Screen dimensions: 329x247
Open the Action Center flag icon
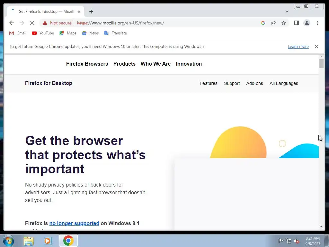pos(281,241)
